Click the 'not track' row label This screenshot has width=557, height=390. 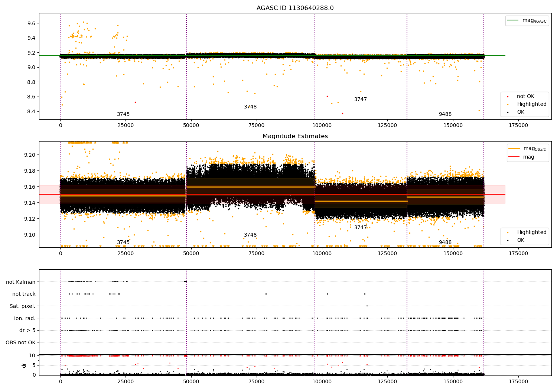point(24,294)
